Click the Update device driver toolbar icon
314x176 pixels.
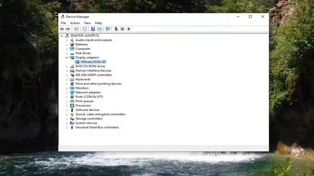coord(116,29)
